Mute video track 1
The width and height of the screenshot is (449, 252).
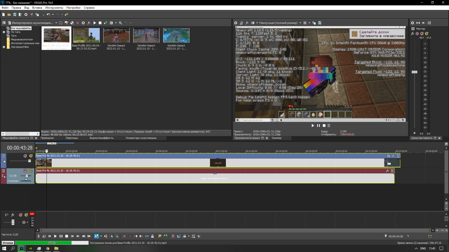point(25,156)
